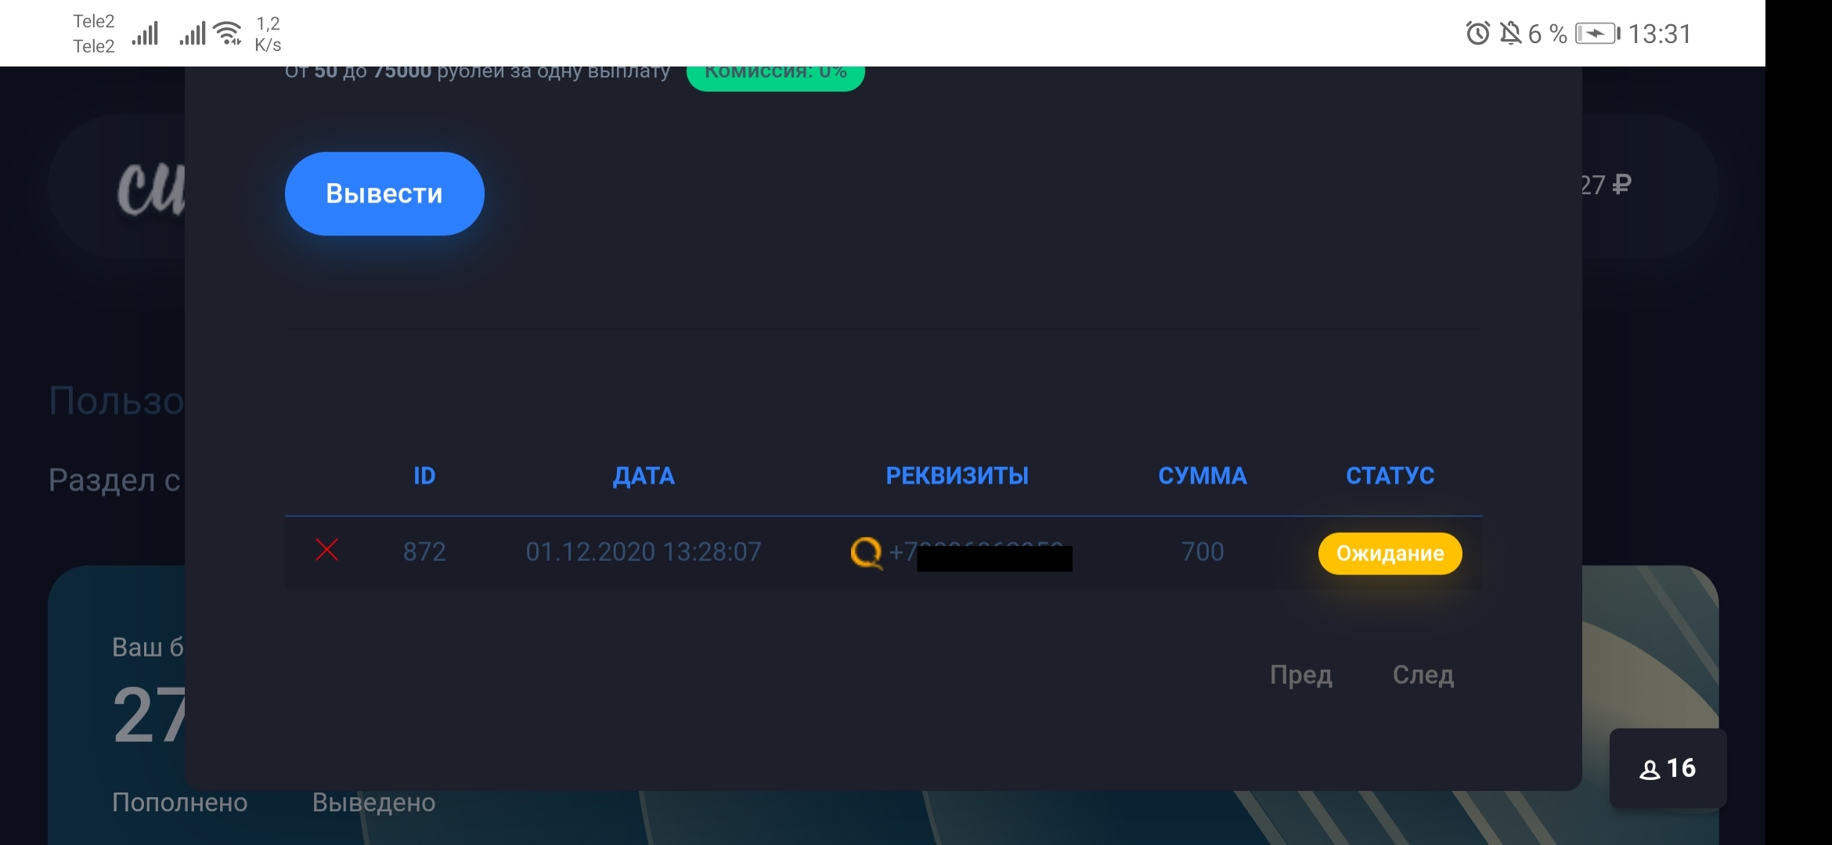Image resolution: width=1832 pixels, height=845 pixels.
Task: Go to previous page with Пред
Action: (1300, 674)
